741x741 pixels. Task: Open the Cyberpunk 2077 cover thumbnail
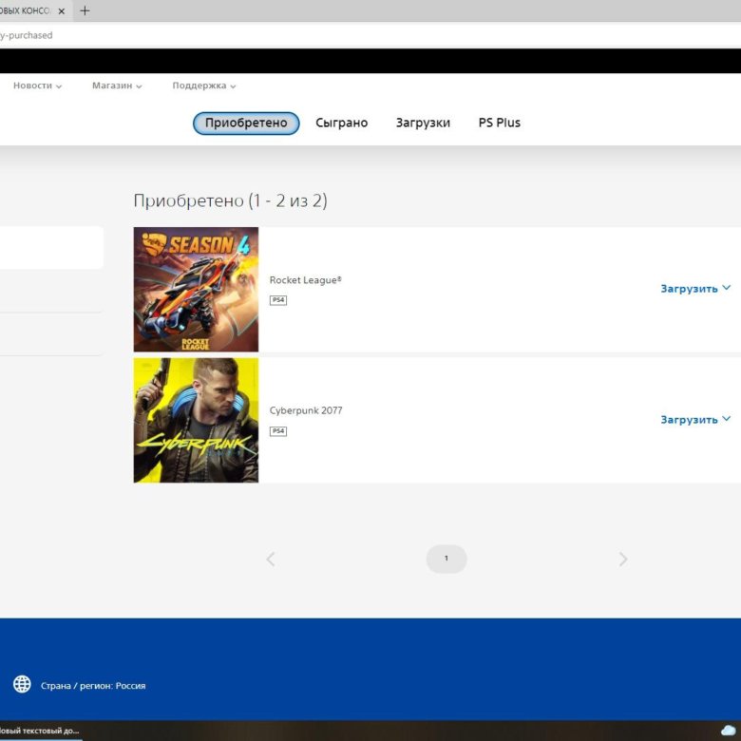[196, 420]
